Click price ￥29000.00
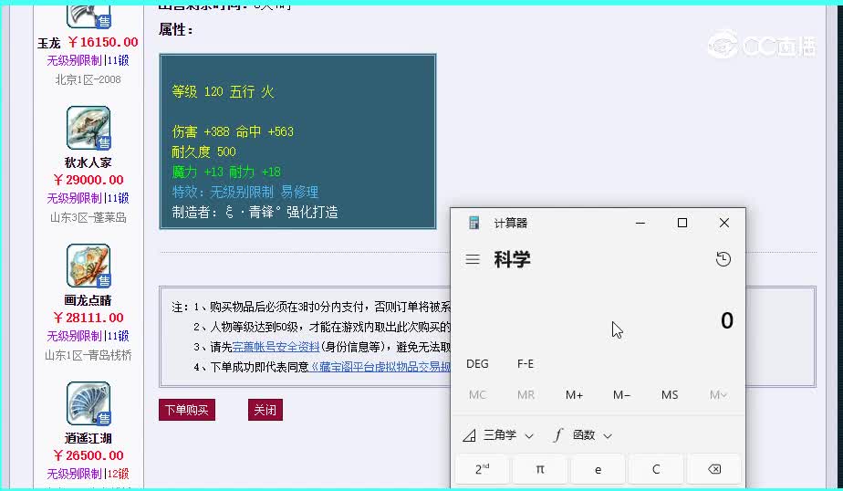 coord(88,180)
